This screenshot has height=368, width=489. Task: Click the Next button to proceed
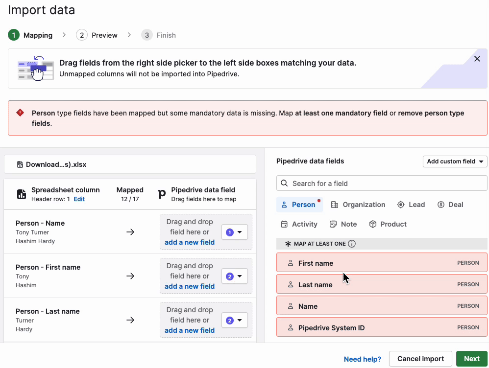click(471, 359)
